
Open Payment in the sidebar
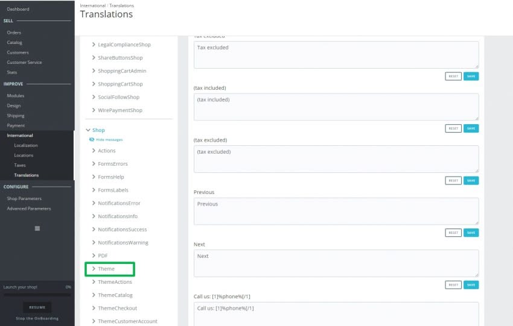[16, 125]
